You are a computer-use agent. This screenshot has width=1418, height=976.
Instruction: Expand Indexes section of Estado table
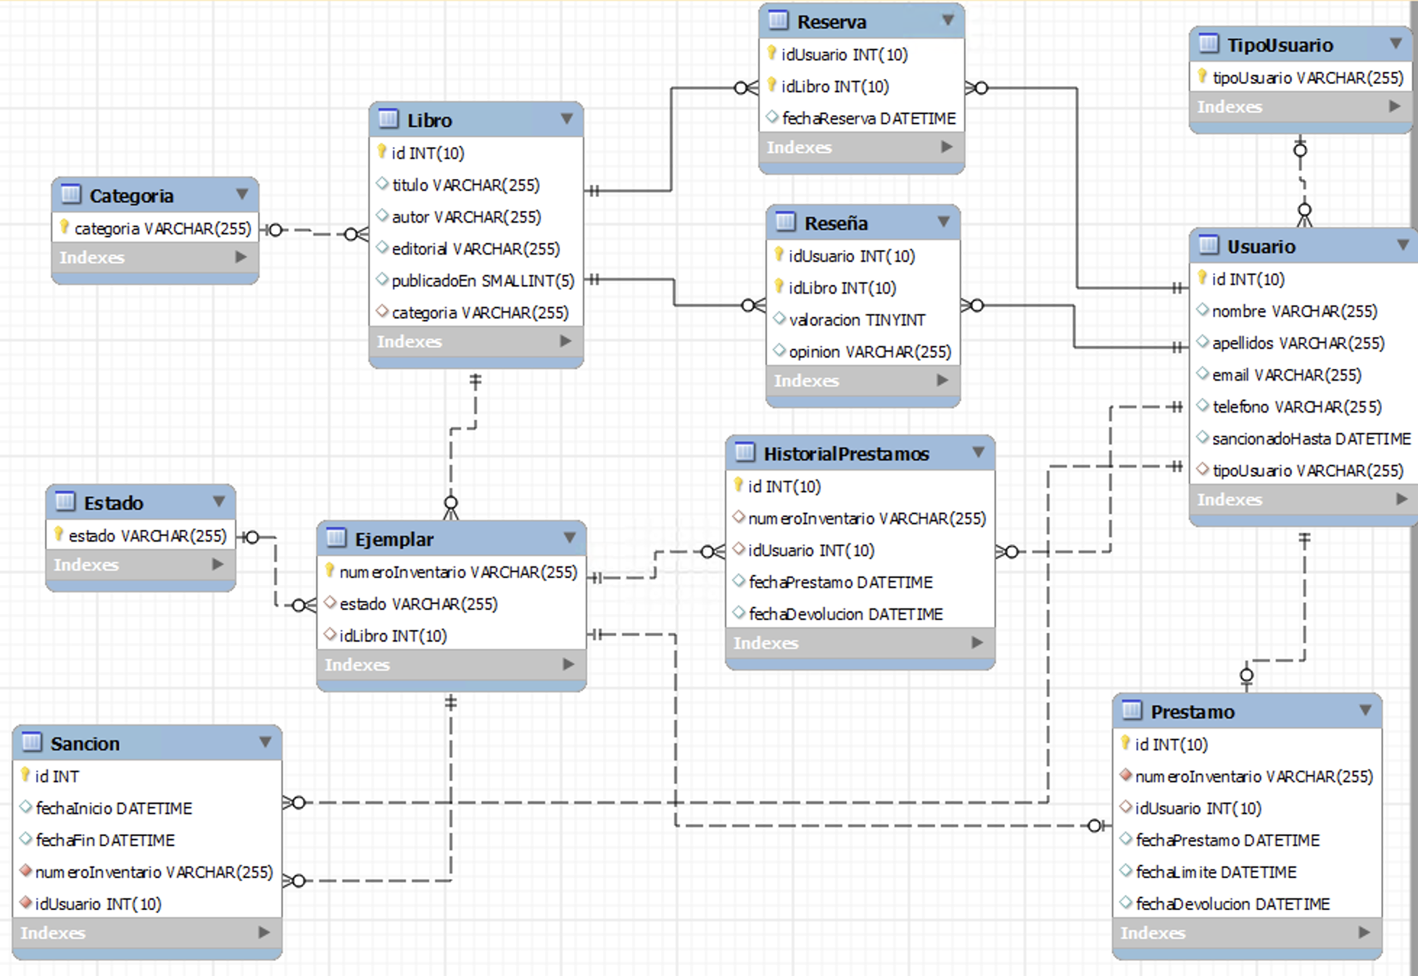coord(217,564)
